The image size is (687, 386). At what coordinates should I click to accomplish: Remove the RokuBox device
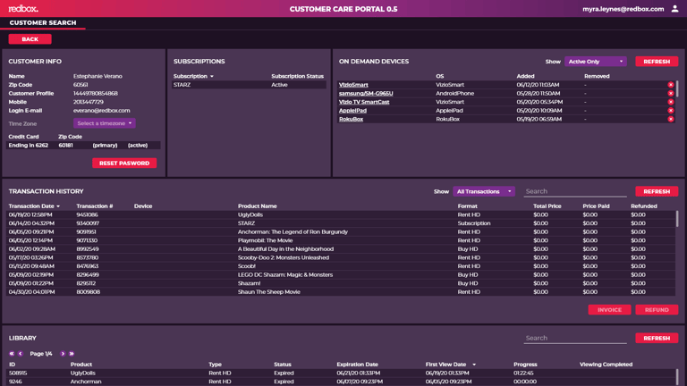click(x=670, y=119)
